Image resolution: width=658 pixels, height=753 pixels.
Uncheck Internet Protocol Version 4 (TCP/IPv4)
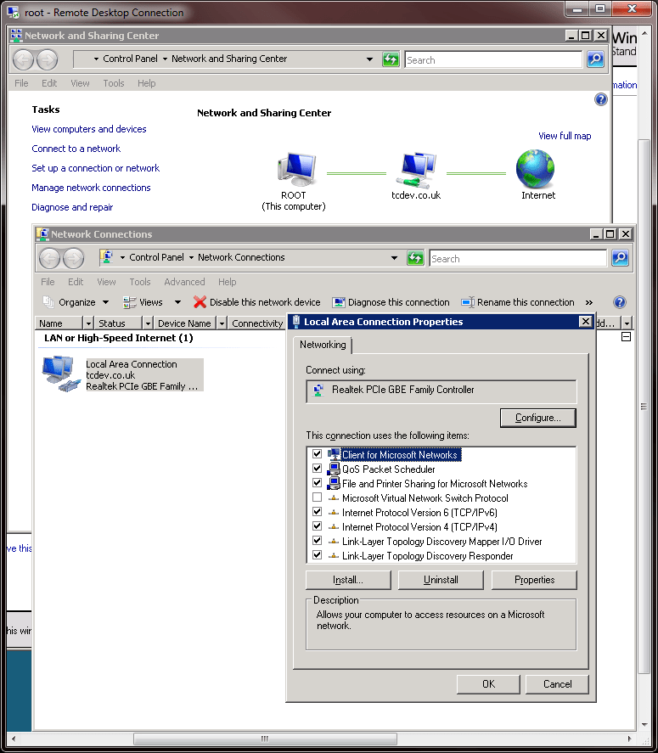317,525
